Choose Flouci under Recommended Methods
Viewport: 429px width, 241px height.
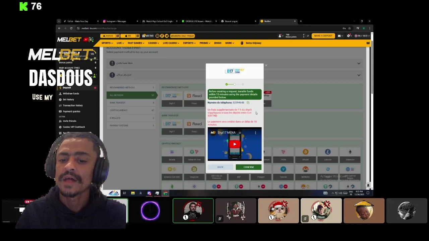194,99
